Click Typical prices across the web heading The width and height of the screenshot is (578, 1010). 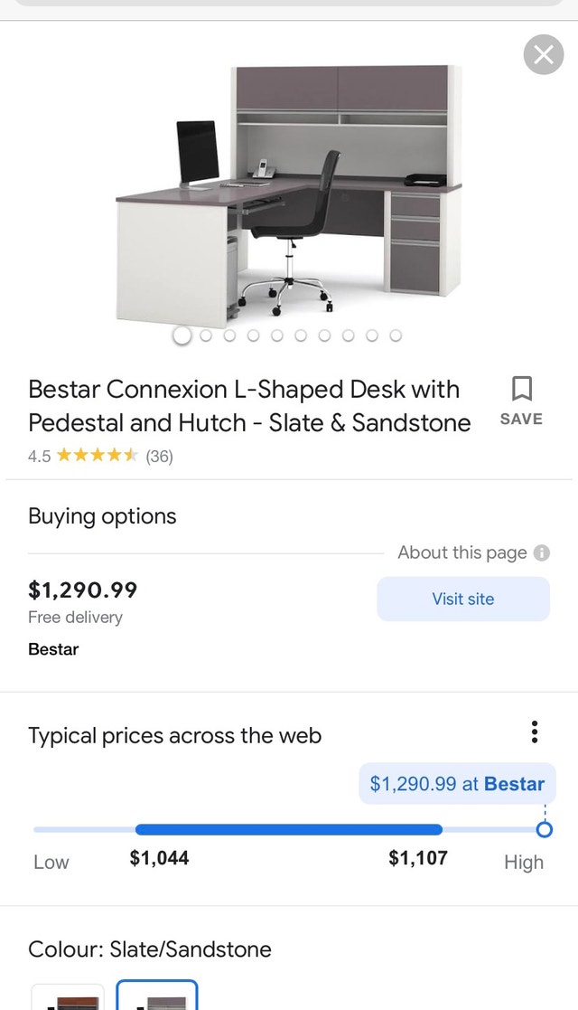pyautogui.click(x=175, y=735)
